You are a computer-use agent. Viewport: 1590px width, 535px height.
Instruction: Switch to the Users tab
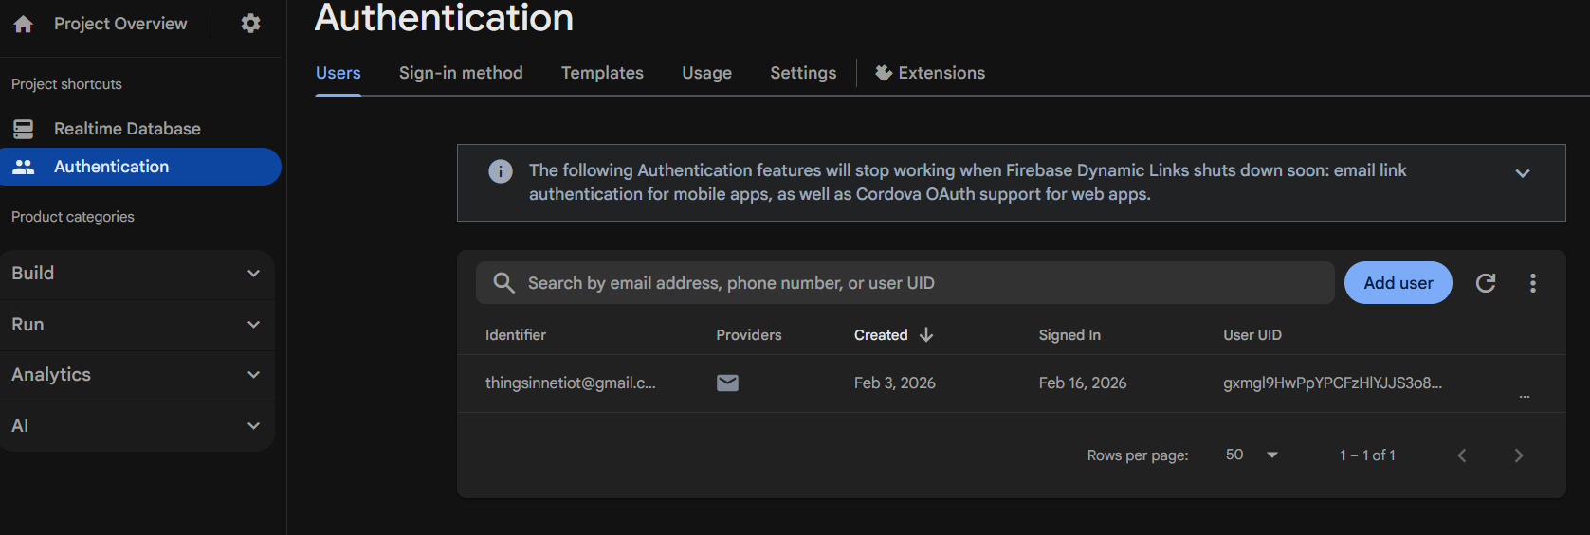click(x=338, y=73)
